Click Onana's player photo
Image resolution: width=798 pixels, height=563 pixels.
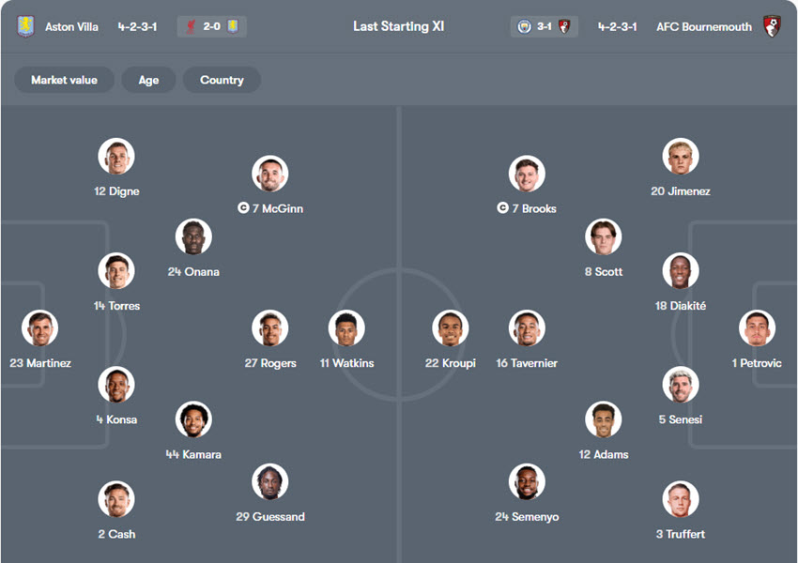click(x=193, y=236)
